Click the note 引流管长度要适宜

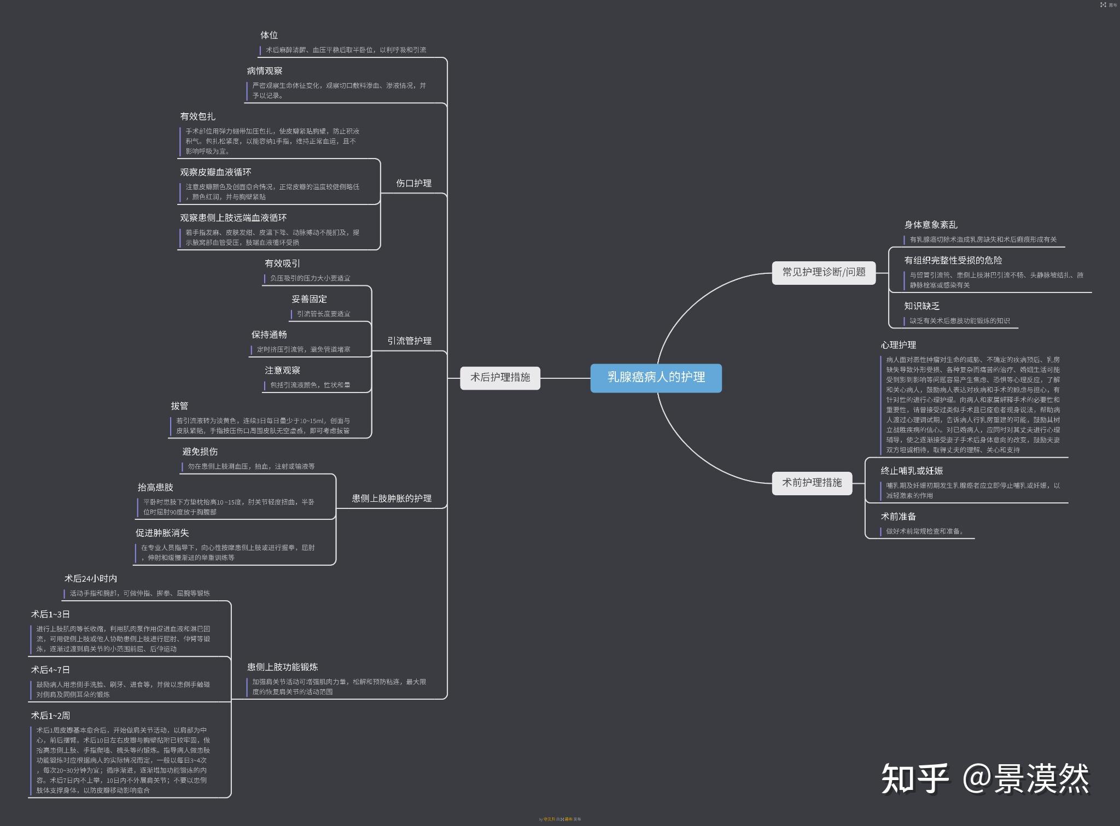point(324,314)
